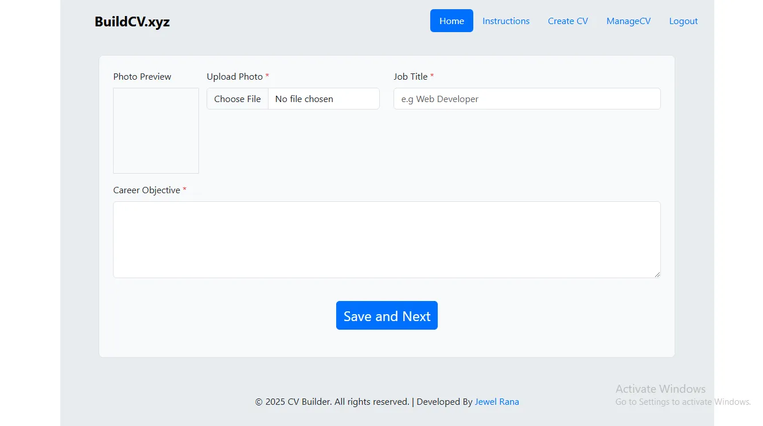Click the Photo Preview label
Screen dimensions: 763x426
pos(142,77)
